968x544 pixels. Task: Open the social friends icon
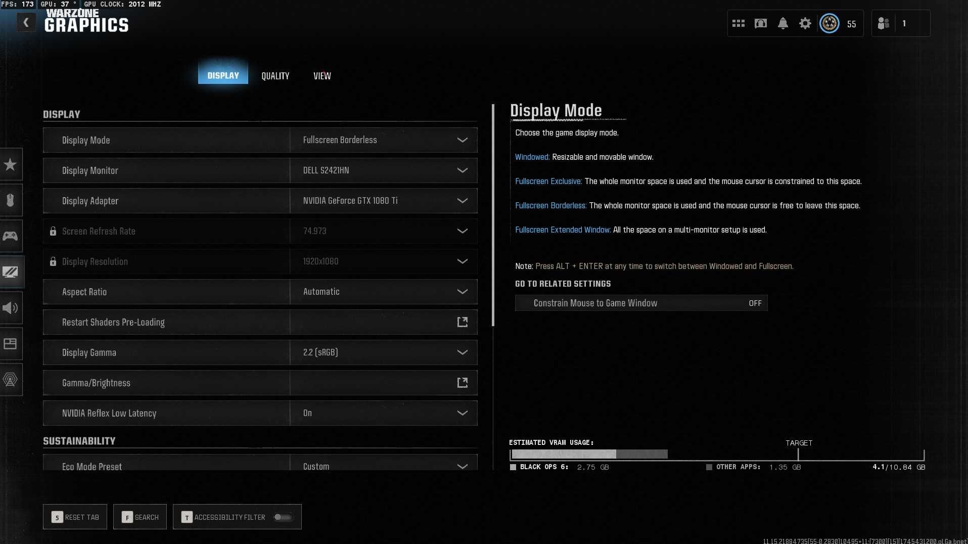pos(884,23)
